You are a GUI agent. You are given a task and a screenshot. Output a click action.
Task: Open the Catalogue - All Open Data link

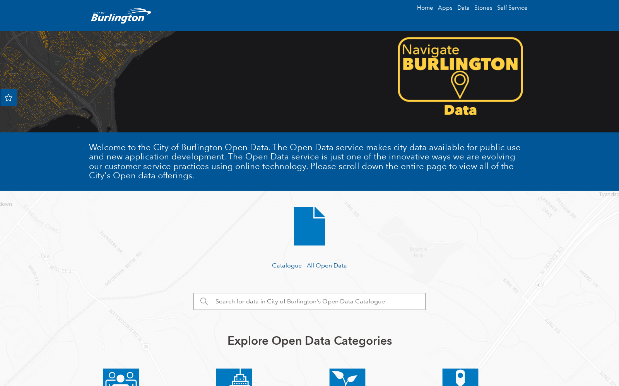coord(309,266)
